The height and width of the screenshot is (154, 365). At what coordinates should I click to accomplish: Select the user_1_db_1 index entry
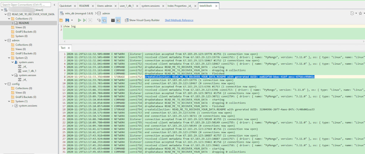coord(30,71)
